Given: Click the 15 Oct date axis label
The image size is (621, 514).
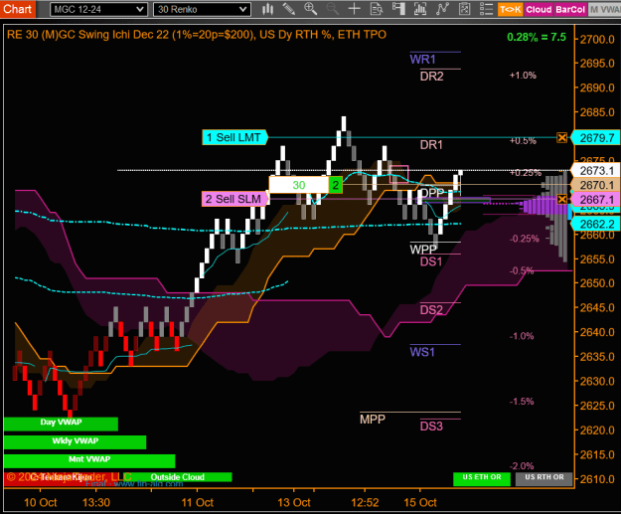Looking at the screenshot, I should coord(420,502).
